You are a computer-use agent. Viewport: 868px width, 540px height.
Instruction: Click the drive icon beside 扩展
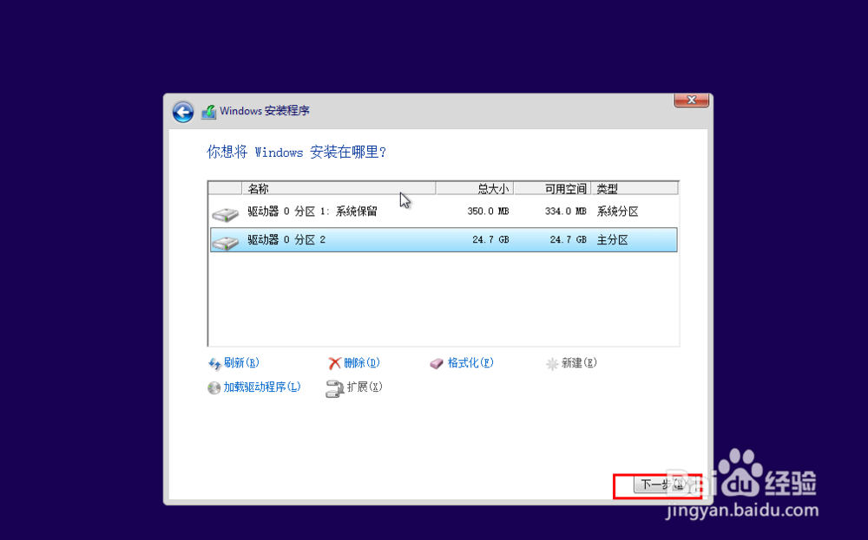tap(334, 388)
